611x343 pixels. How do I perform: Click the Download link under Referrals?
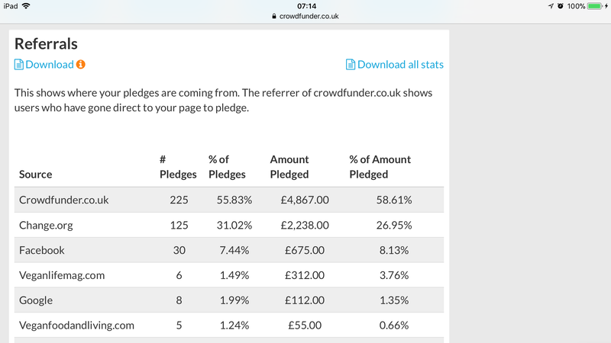point(50,65)
